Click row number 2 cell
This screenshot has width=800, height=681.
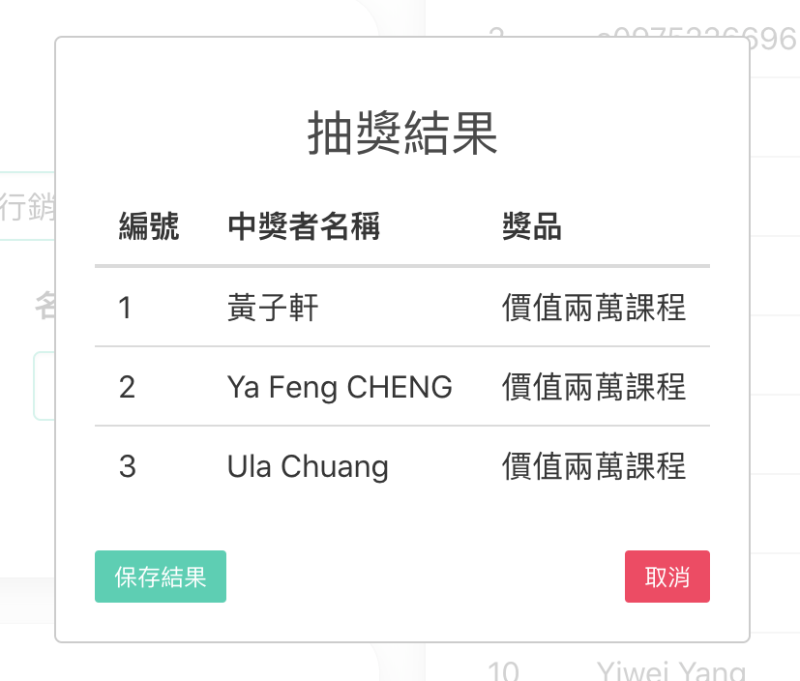pyautogui.click(x=127, y=387)
